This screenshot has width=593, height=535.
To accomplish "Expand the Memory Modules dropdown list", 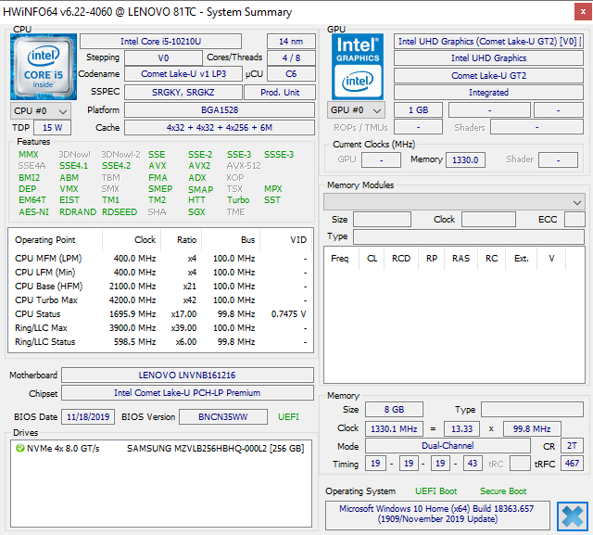I will (x=453, y=201).
